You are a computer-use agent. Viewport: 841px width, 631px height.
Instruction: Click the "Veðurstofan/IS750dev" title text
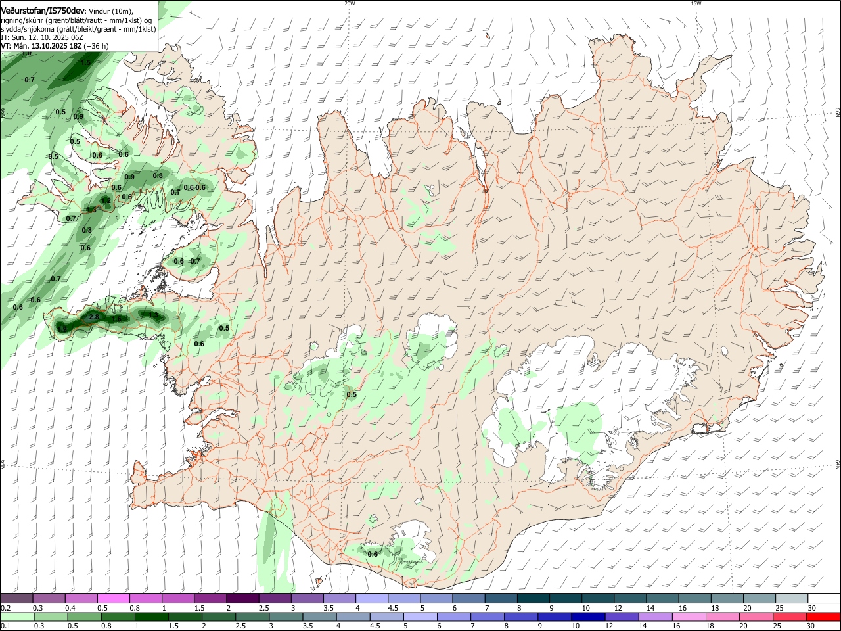tap(43, 11)
